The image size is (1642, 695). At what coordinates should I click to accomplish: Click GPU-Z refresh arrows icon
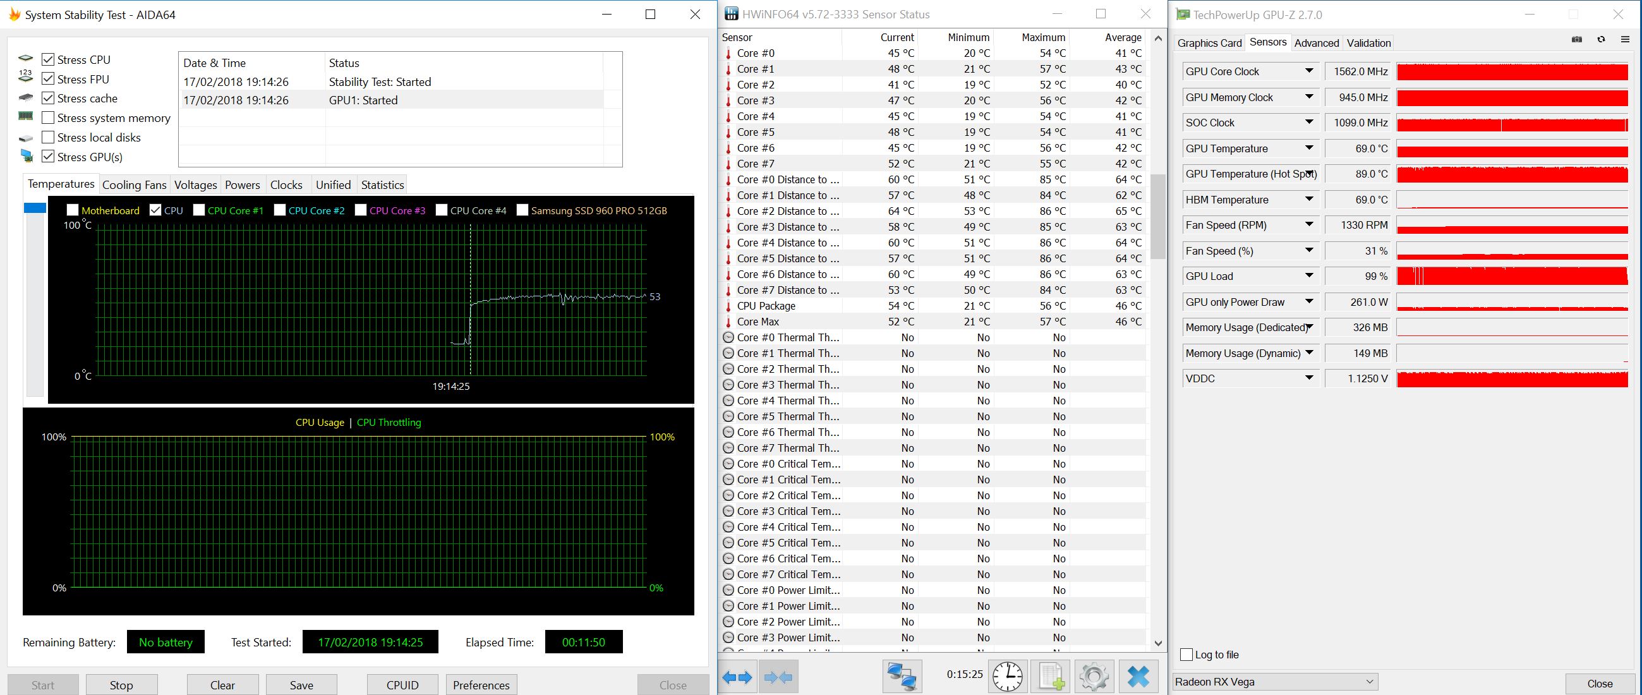(x=1601, y=40)
